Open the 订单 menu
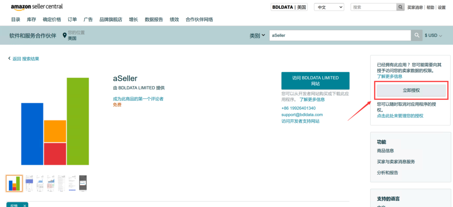This screenshot has height=207, width=453. click(x=72, y=19)
